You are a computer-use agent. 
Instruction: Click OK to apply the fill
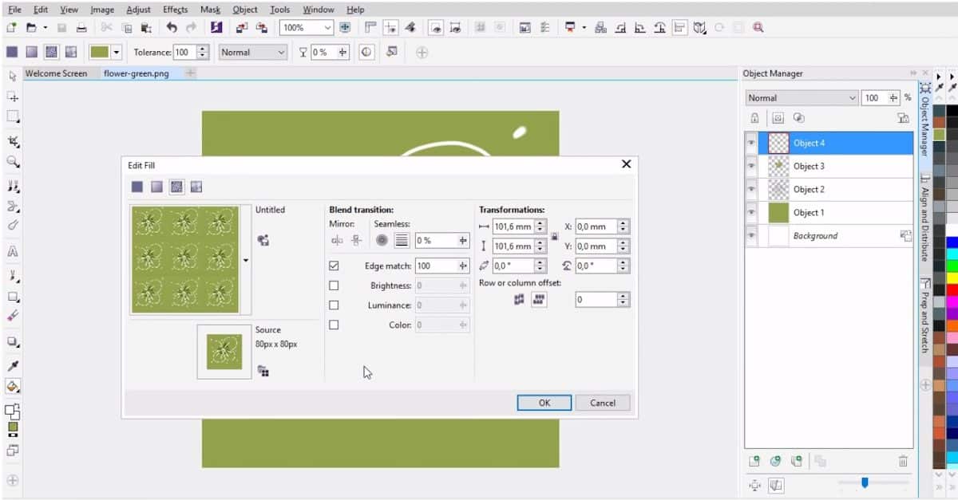tap(544, 403)
